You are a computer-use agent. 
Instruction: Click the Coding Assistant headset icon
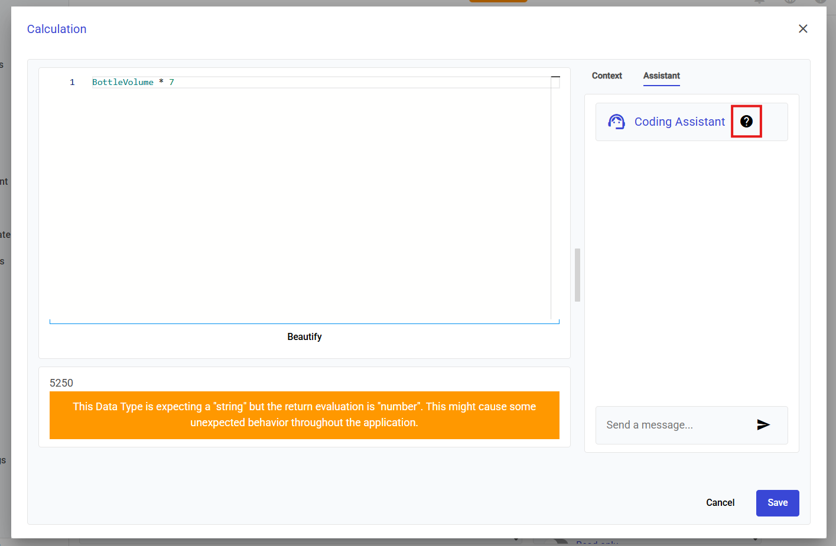click(x=616, y=122)
